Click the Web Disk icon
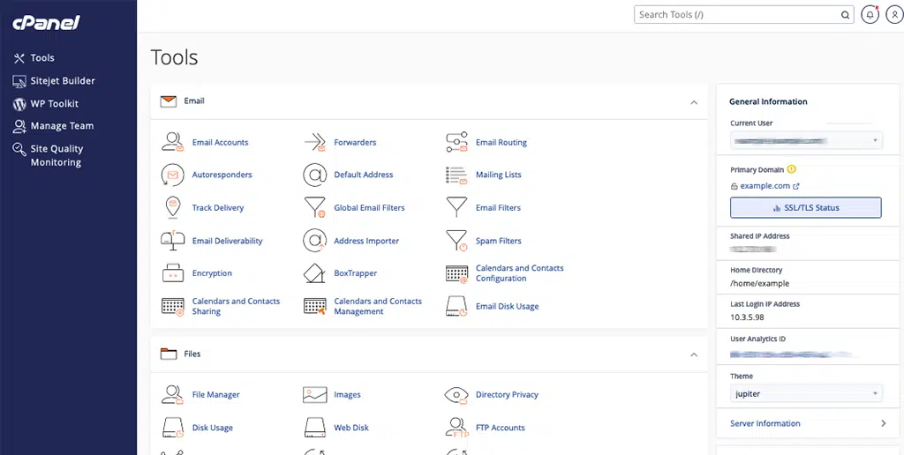 315,428
